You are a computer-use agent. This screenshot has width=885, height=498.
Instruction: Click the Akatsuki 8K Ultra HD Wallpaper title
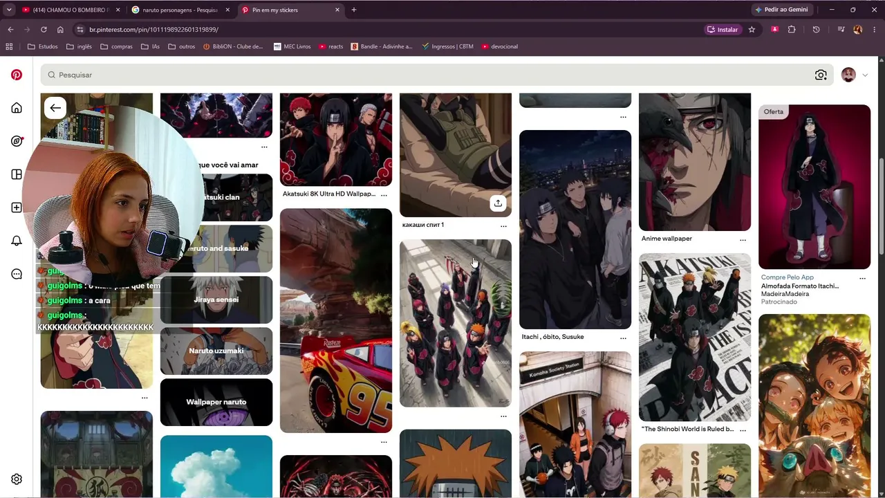pos(329,194)
